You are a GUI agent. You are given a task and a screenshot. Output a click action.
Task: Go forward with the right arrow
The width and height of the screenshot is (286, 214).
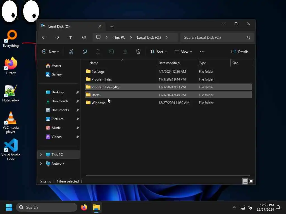tap(57, 37)
